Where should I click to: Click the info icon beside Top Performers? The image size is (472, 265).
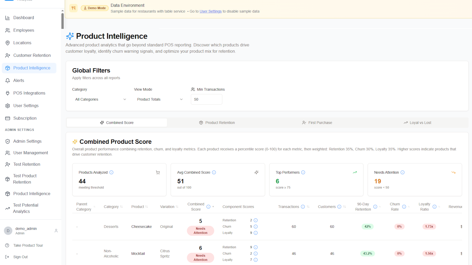(x=303, y=172)
